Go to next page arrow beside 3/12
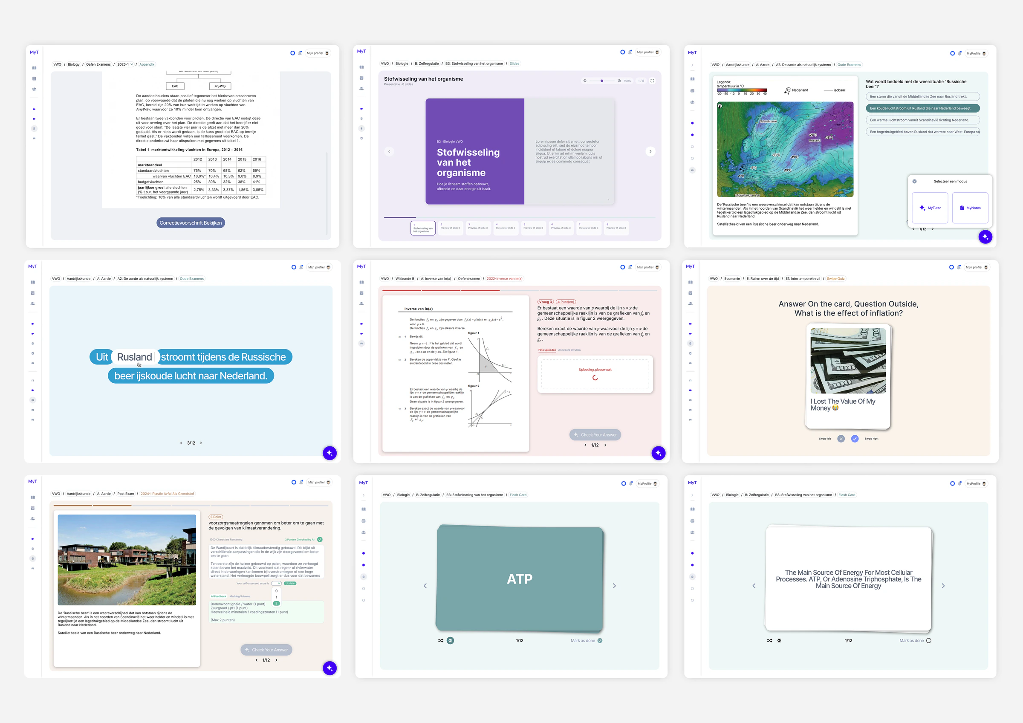Viewport: 1023px width, 723px height. 201,443
